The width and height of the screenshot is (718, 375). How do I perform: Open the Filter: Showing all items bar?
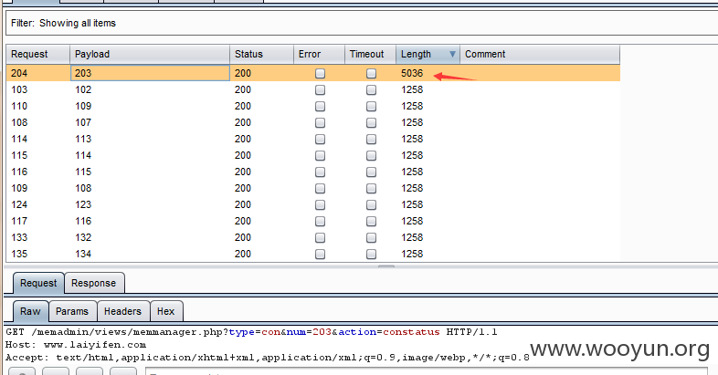click(x=362, y=23)
